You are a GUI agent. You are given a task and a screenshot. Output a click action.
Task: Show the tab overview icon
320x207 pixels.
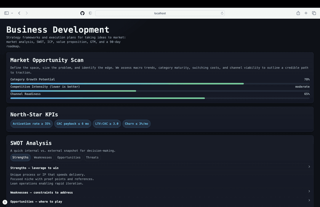coord(314,13)
